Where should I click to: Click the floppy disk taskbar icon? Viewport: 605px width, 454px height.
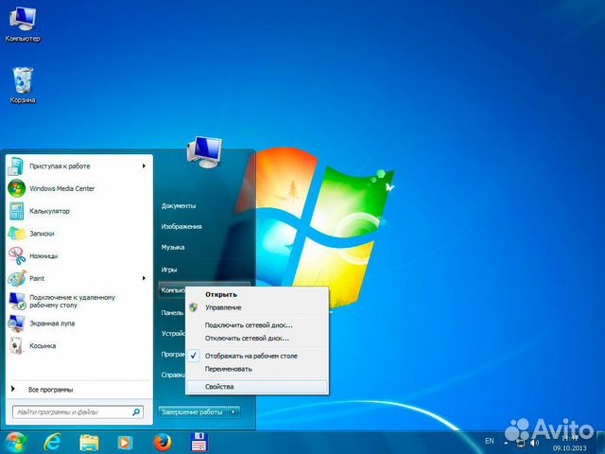point(199,443)
